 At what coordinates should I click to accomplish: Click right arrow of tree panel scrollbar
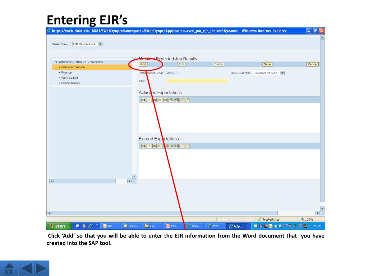[129, 181]
